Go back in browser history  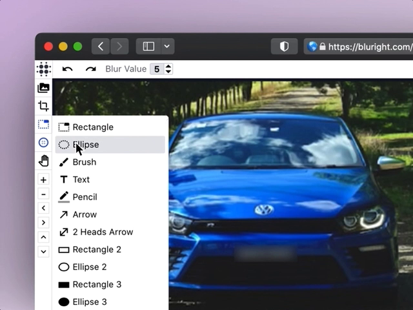pos(101,46)
